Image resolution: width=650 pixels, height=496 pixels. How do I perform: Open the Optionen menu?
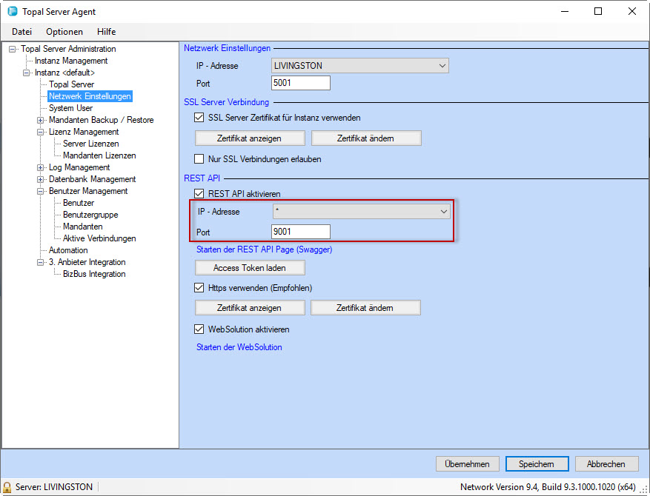(x=64, y=32)
